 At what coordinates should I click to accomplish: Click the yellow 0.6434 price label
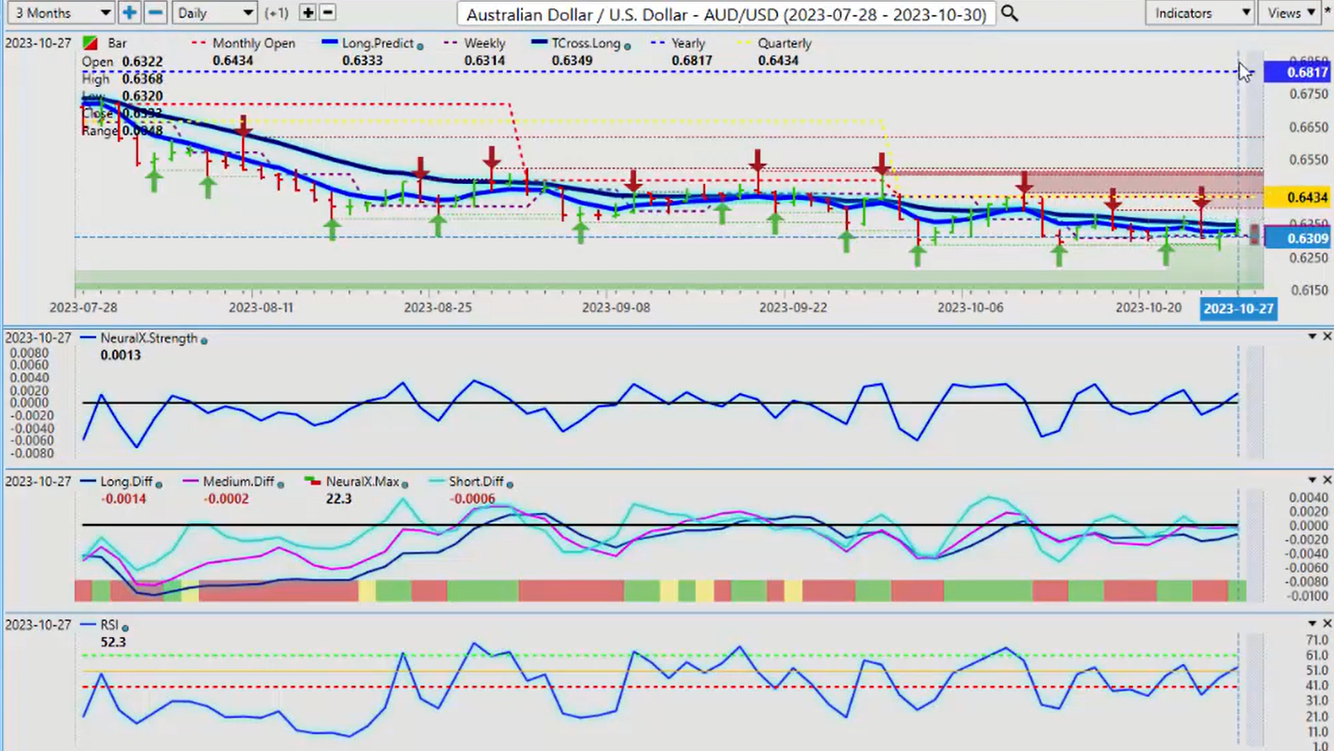point(1298,197)
